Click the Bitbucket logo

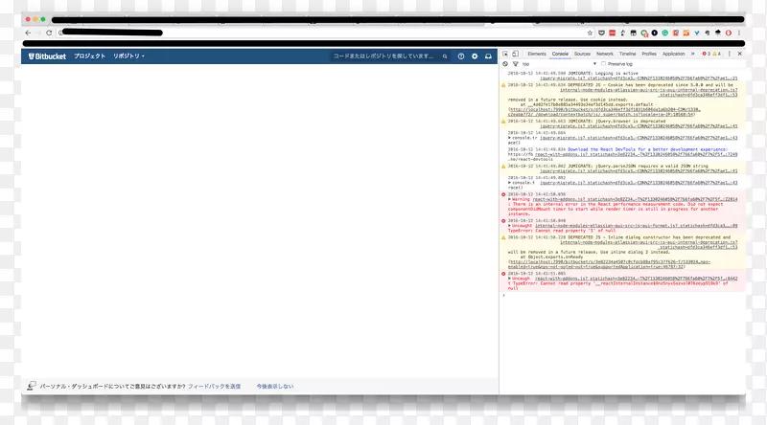pos(46,56)
